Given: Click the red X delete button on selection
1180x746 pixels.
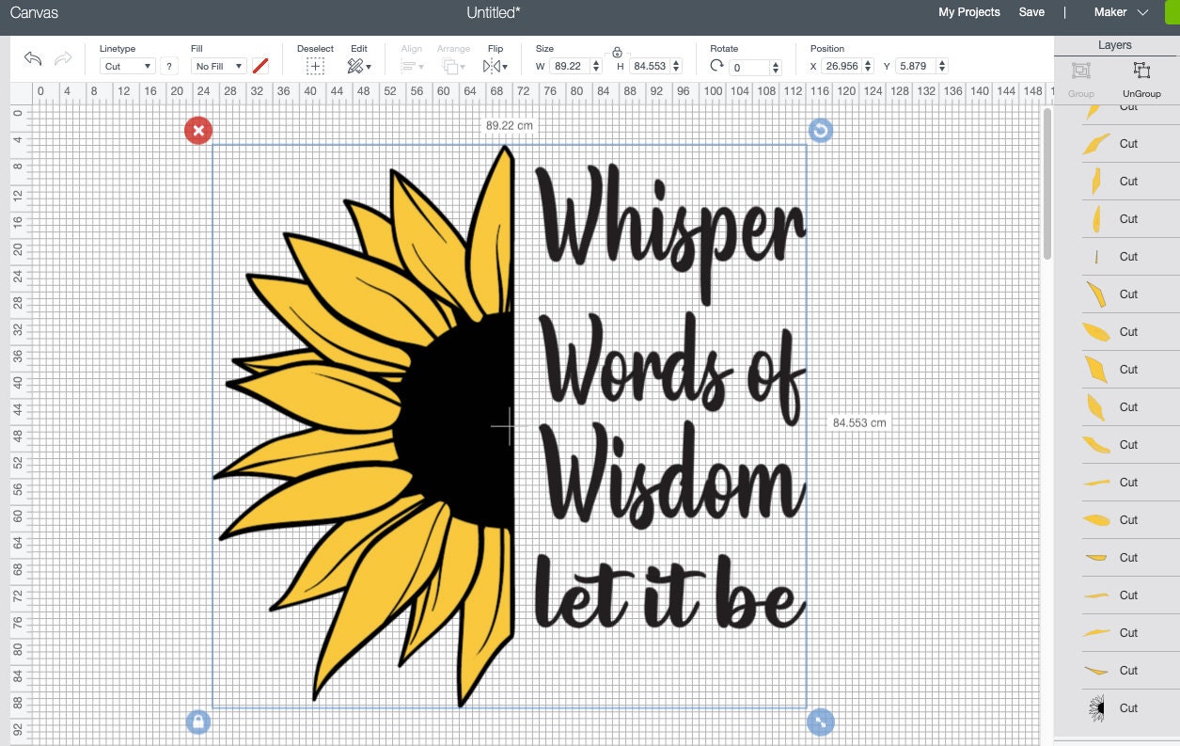Looking at the screenshot, I should pos(197,130).
